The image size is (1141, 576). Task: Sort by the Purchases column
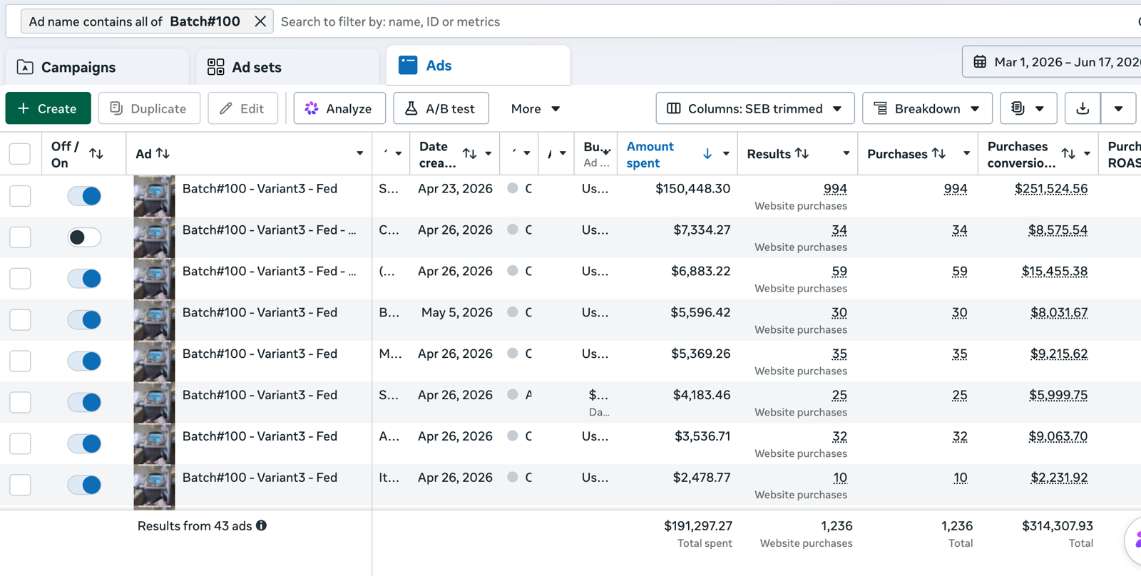point(938,153)
